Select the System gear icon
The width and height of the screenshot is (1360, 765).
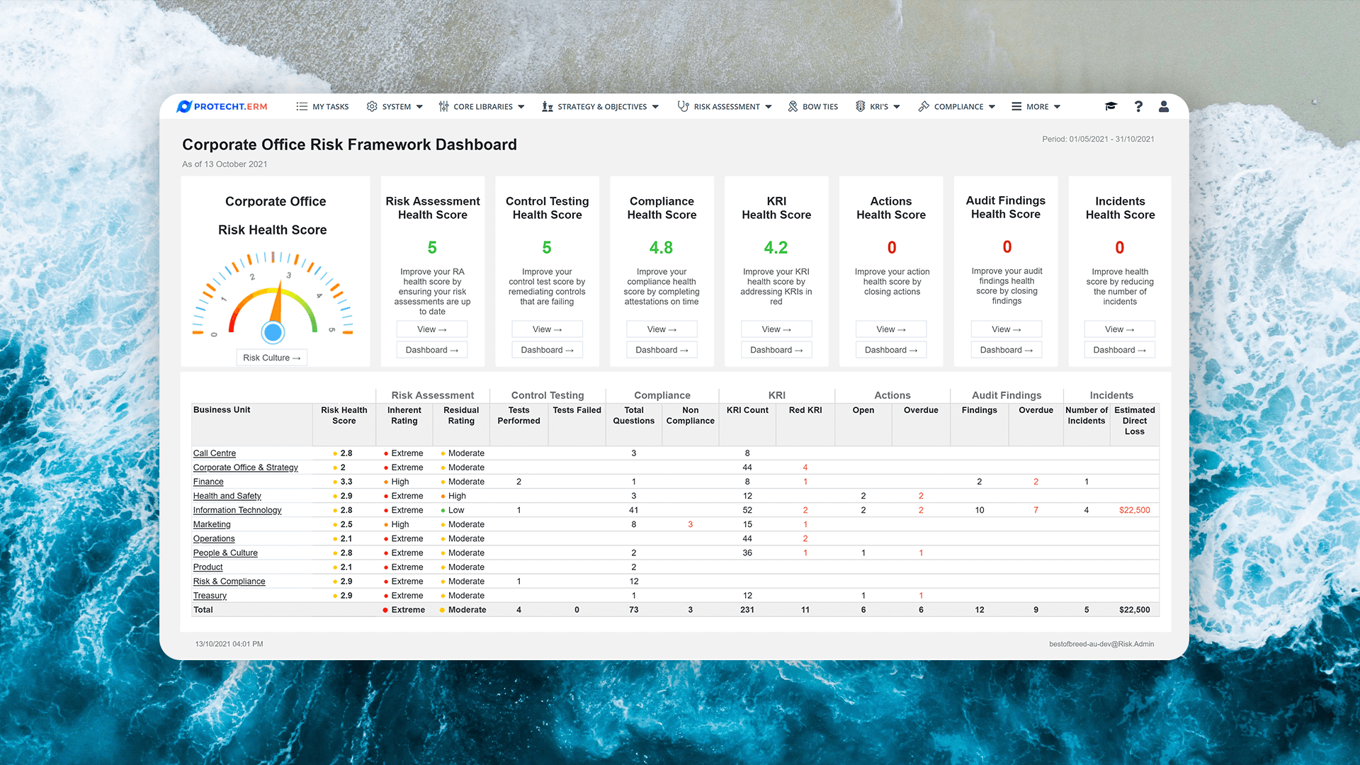[372, 106]
